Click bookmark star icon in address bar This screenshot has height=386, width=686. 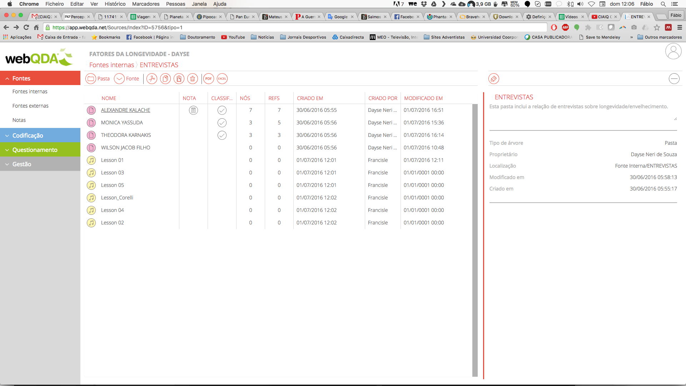[657, 28]
